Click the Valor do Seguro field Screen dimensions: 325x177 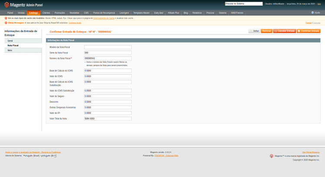(x=108, y=96)
